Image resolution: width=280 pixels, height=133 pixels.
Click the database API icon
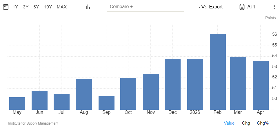pos(242,7)
